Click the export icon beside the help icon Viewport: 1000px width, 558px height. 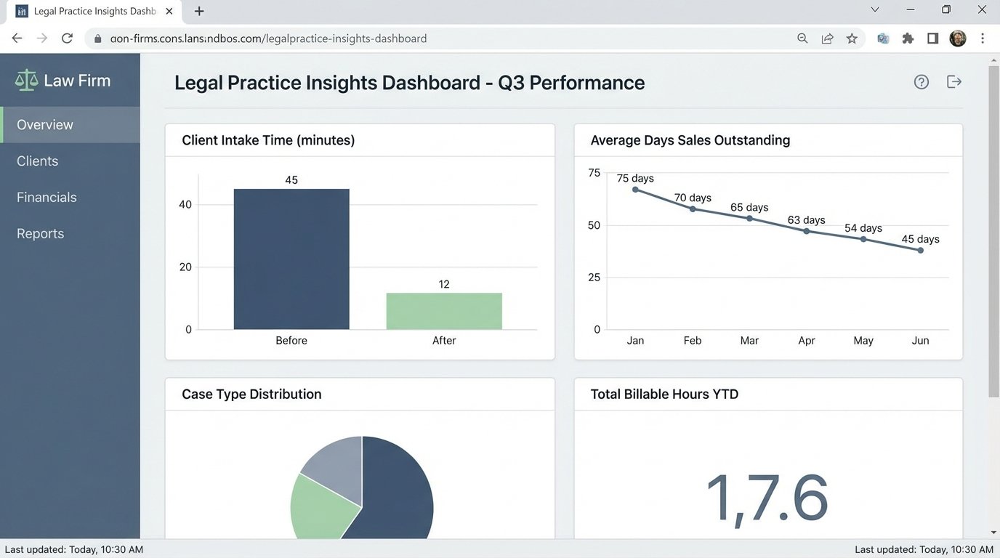(x=953, y=81)
